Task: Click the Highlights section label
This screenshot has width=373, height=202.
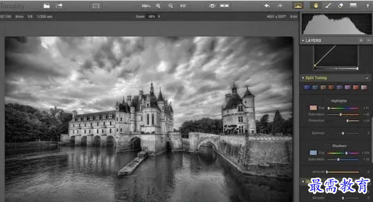Action: [x=339, y=101]
